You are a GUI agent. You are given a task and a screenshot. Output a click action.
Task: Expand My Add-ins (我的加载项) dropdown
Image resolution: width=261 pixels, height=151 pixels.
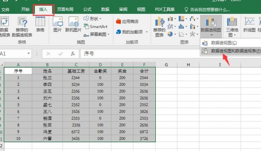coord(147,32)
